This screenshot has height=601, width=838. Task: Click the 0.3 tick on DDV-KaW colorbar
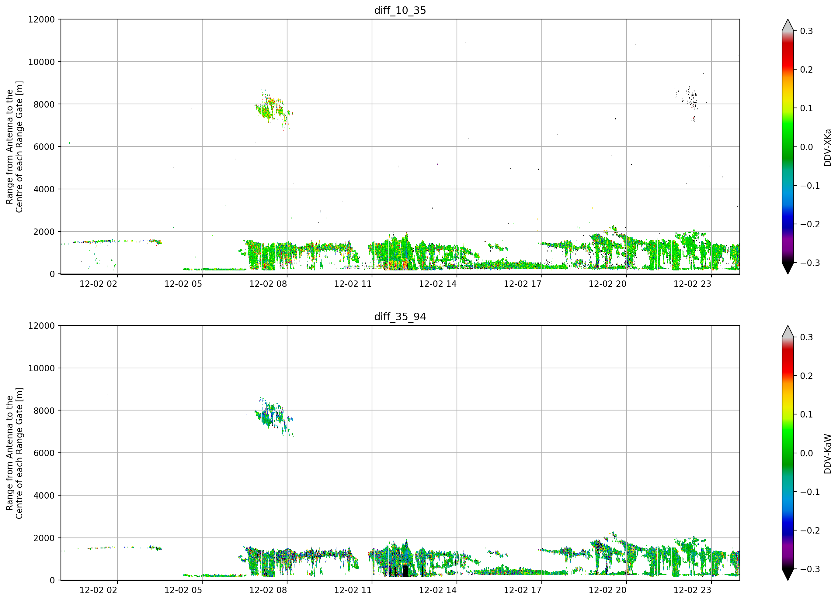click(x=806, y=337)
